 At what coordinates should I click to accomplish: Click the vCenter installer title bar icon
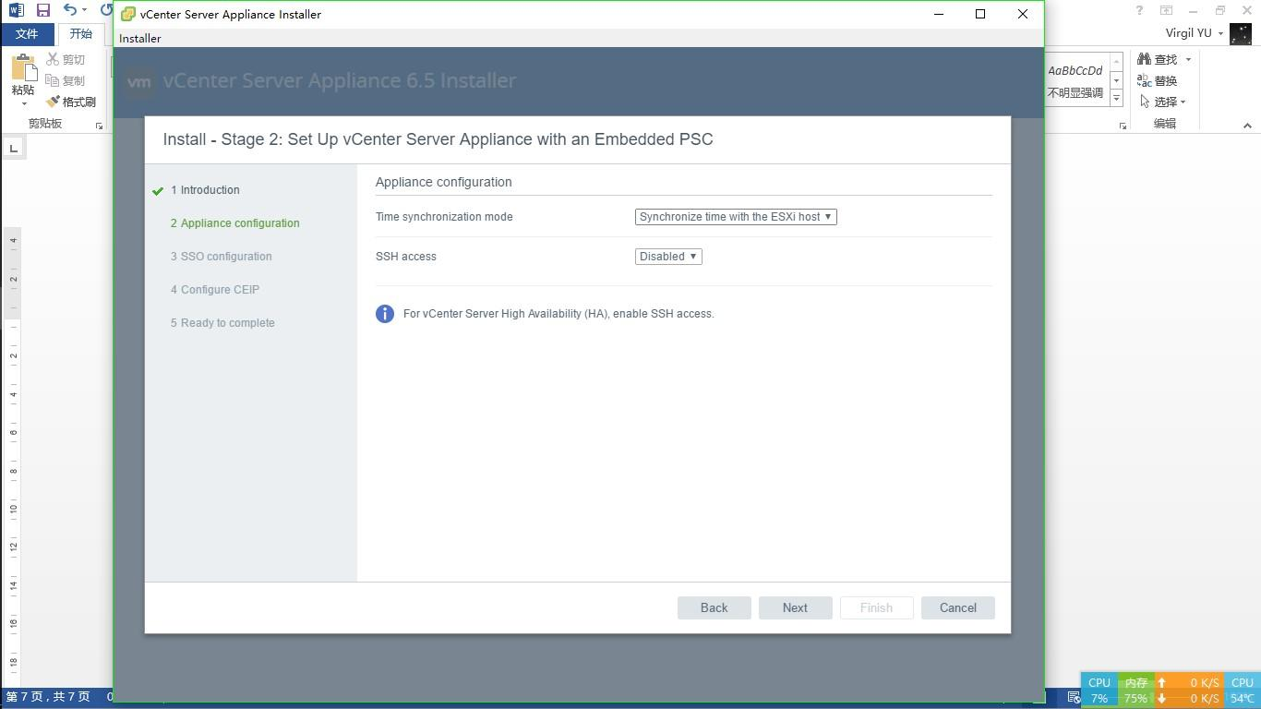coord(128,14)
